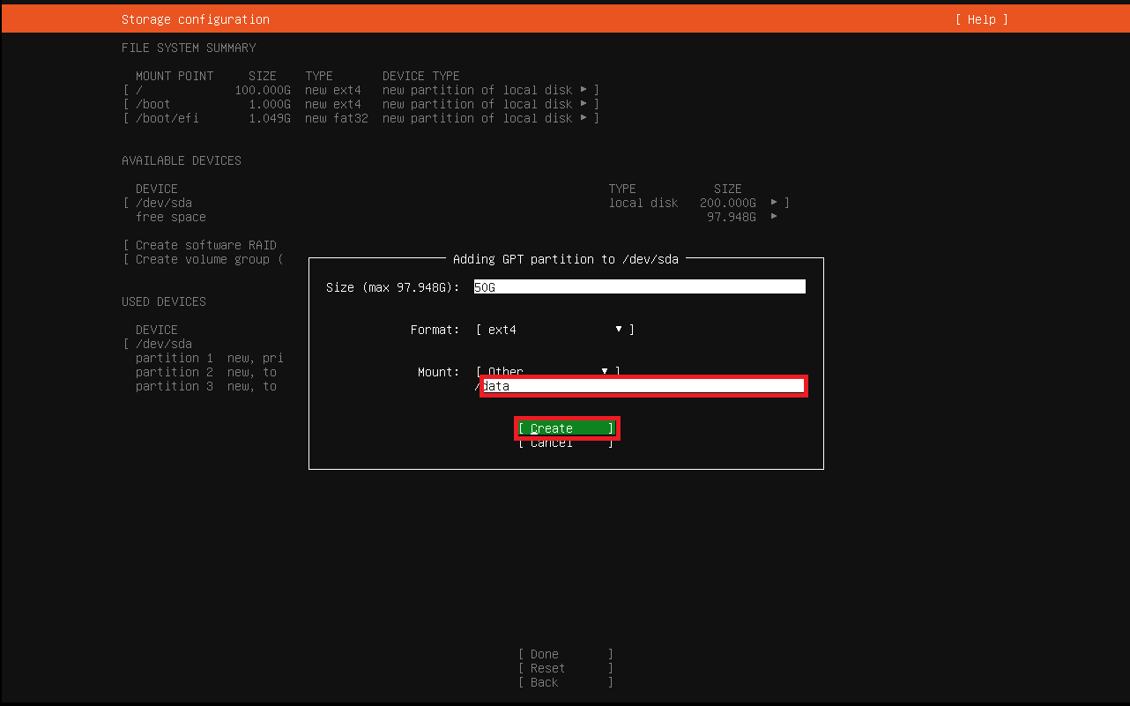The width and height of the screenshot is (1130, 706).
Task: Expand arrow on the /boot/efi 1.049G row
Action: point(584,118)
